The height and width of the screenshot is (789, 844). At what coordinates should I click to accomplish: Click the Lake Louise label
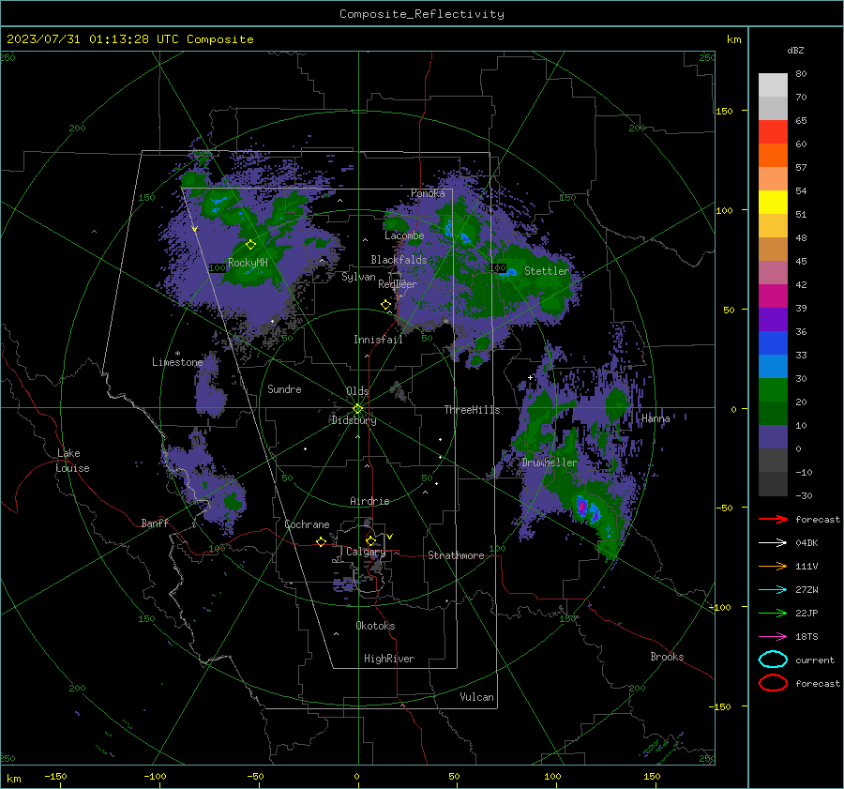coord(72,461)
